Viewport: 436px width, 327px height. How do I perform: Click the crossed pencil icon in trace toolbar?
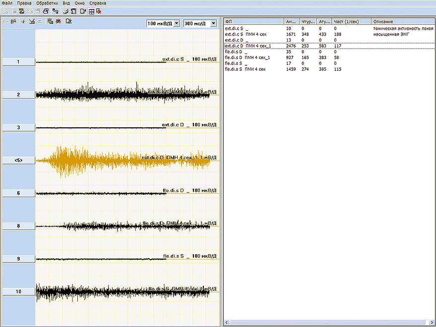click(x=32, y=21)
